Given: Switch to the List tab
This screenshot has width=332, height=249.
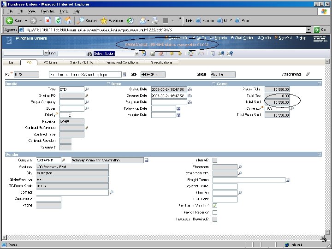Looking at the screenshot, I should pyautogui.click(x=12, y=62).
